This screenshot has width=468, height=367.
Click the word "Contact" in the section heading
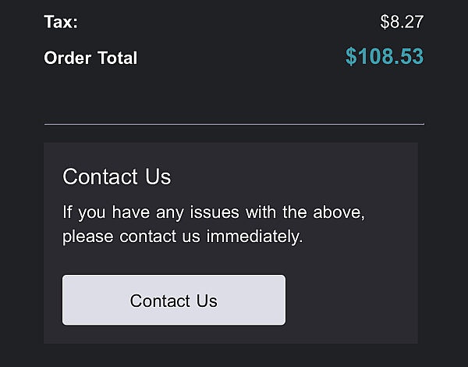[96, 176]
